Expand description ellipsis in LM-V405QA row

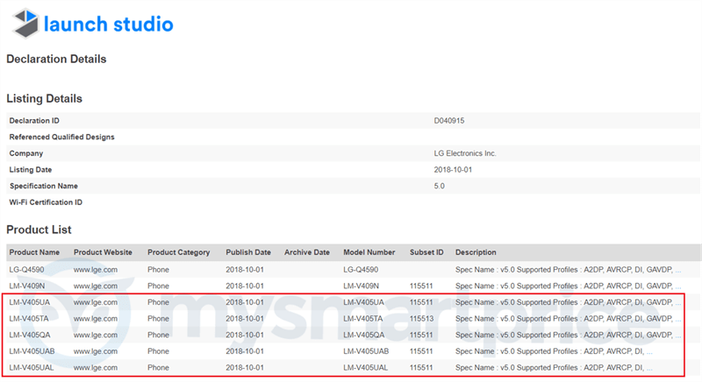coord(677,336)
